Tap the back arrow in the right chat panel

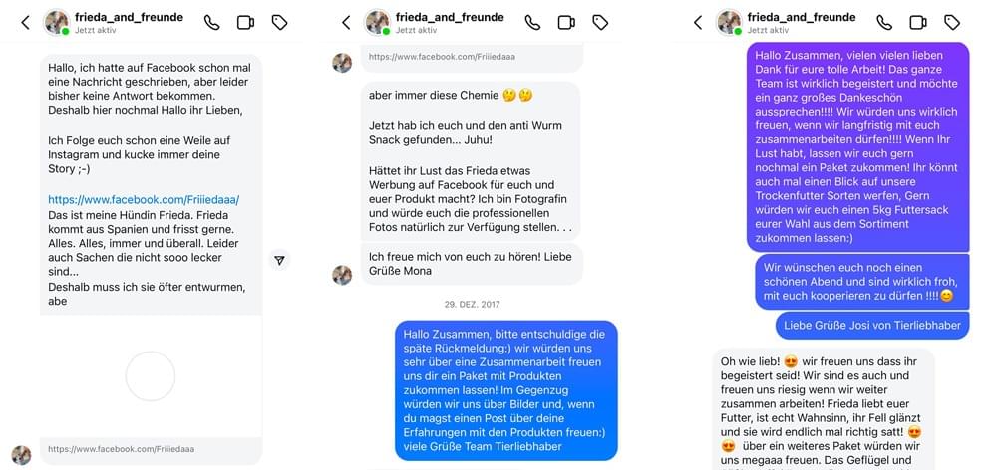(x=698, y=23)
